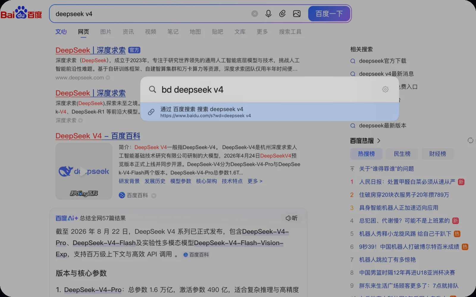Click the 百度AI+ logo
This screenshot has width=476, height=297.
coord(67,218)
